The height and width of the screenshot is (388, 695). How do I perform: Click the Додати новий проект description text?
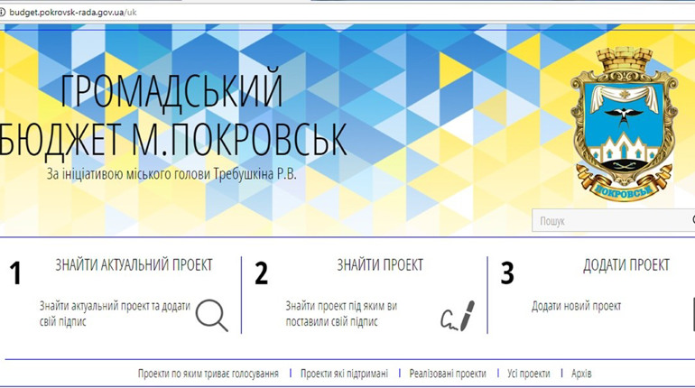[576, 306]
